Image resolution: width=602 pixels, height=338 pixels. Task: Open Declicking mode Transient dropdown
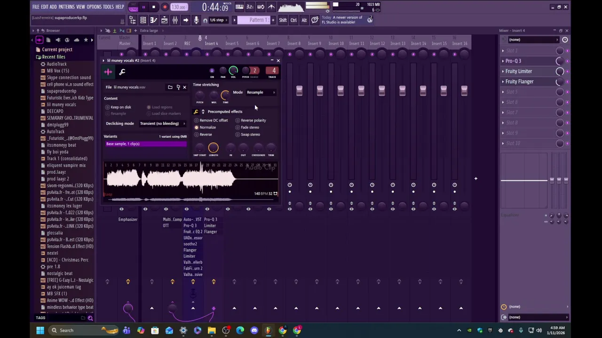(162, 123)
